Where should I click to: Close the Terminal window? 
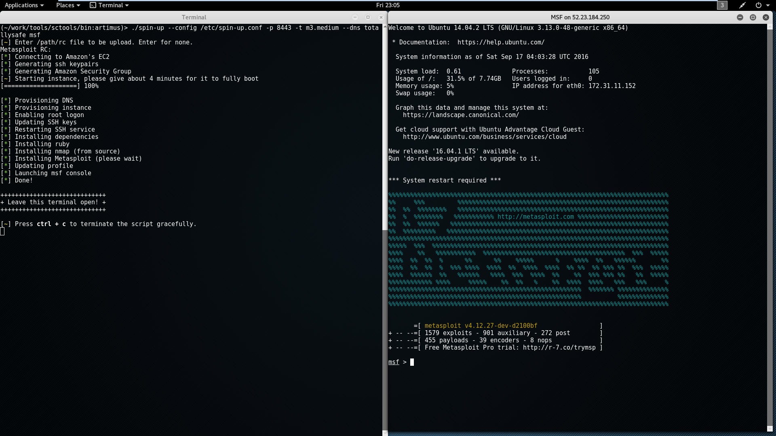pos(381,17)
